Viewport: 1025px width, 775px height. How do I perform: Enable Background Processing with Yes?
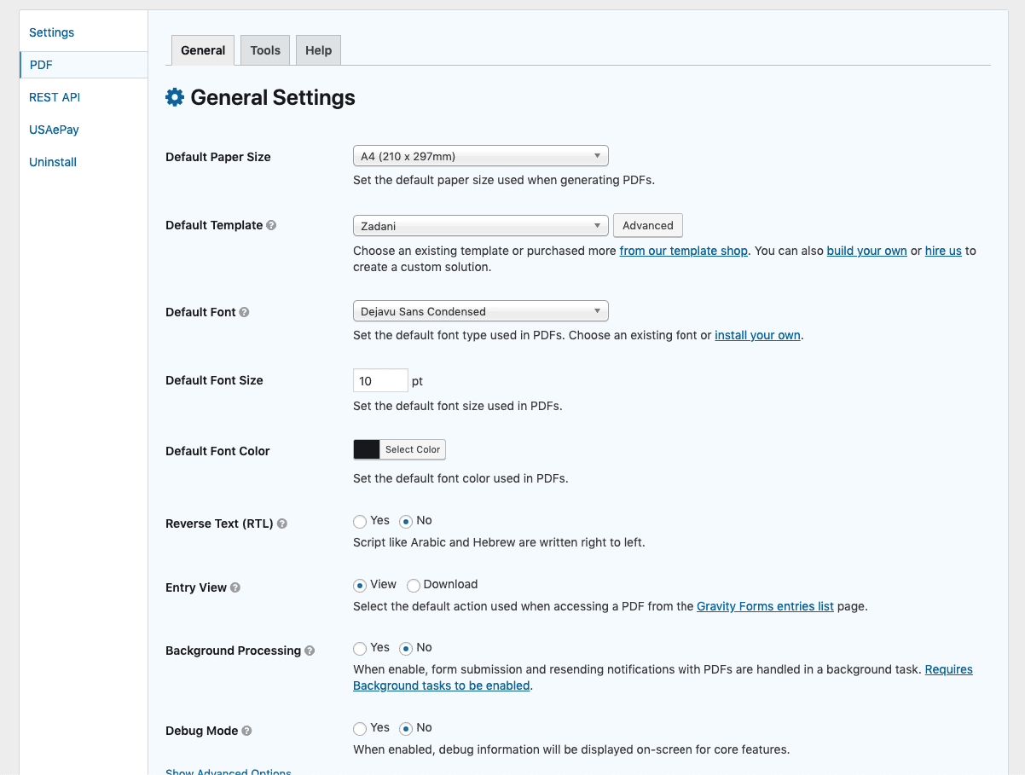pyautogui.click(x=360, y=648)
